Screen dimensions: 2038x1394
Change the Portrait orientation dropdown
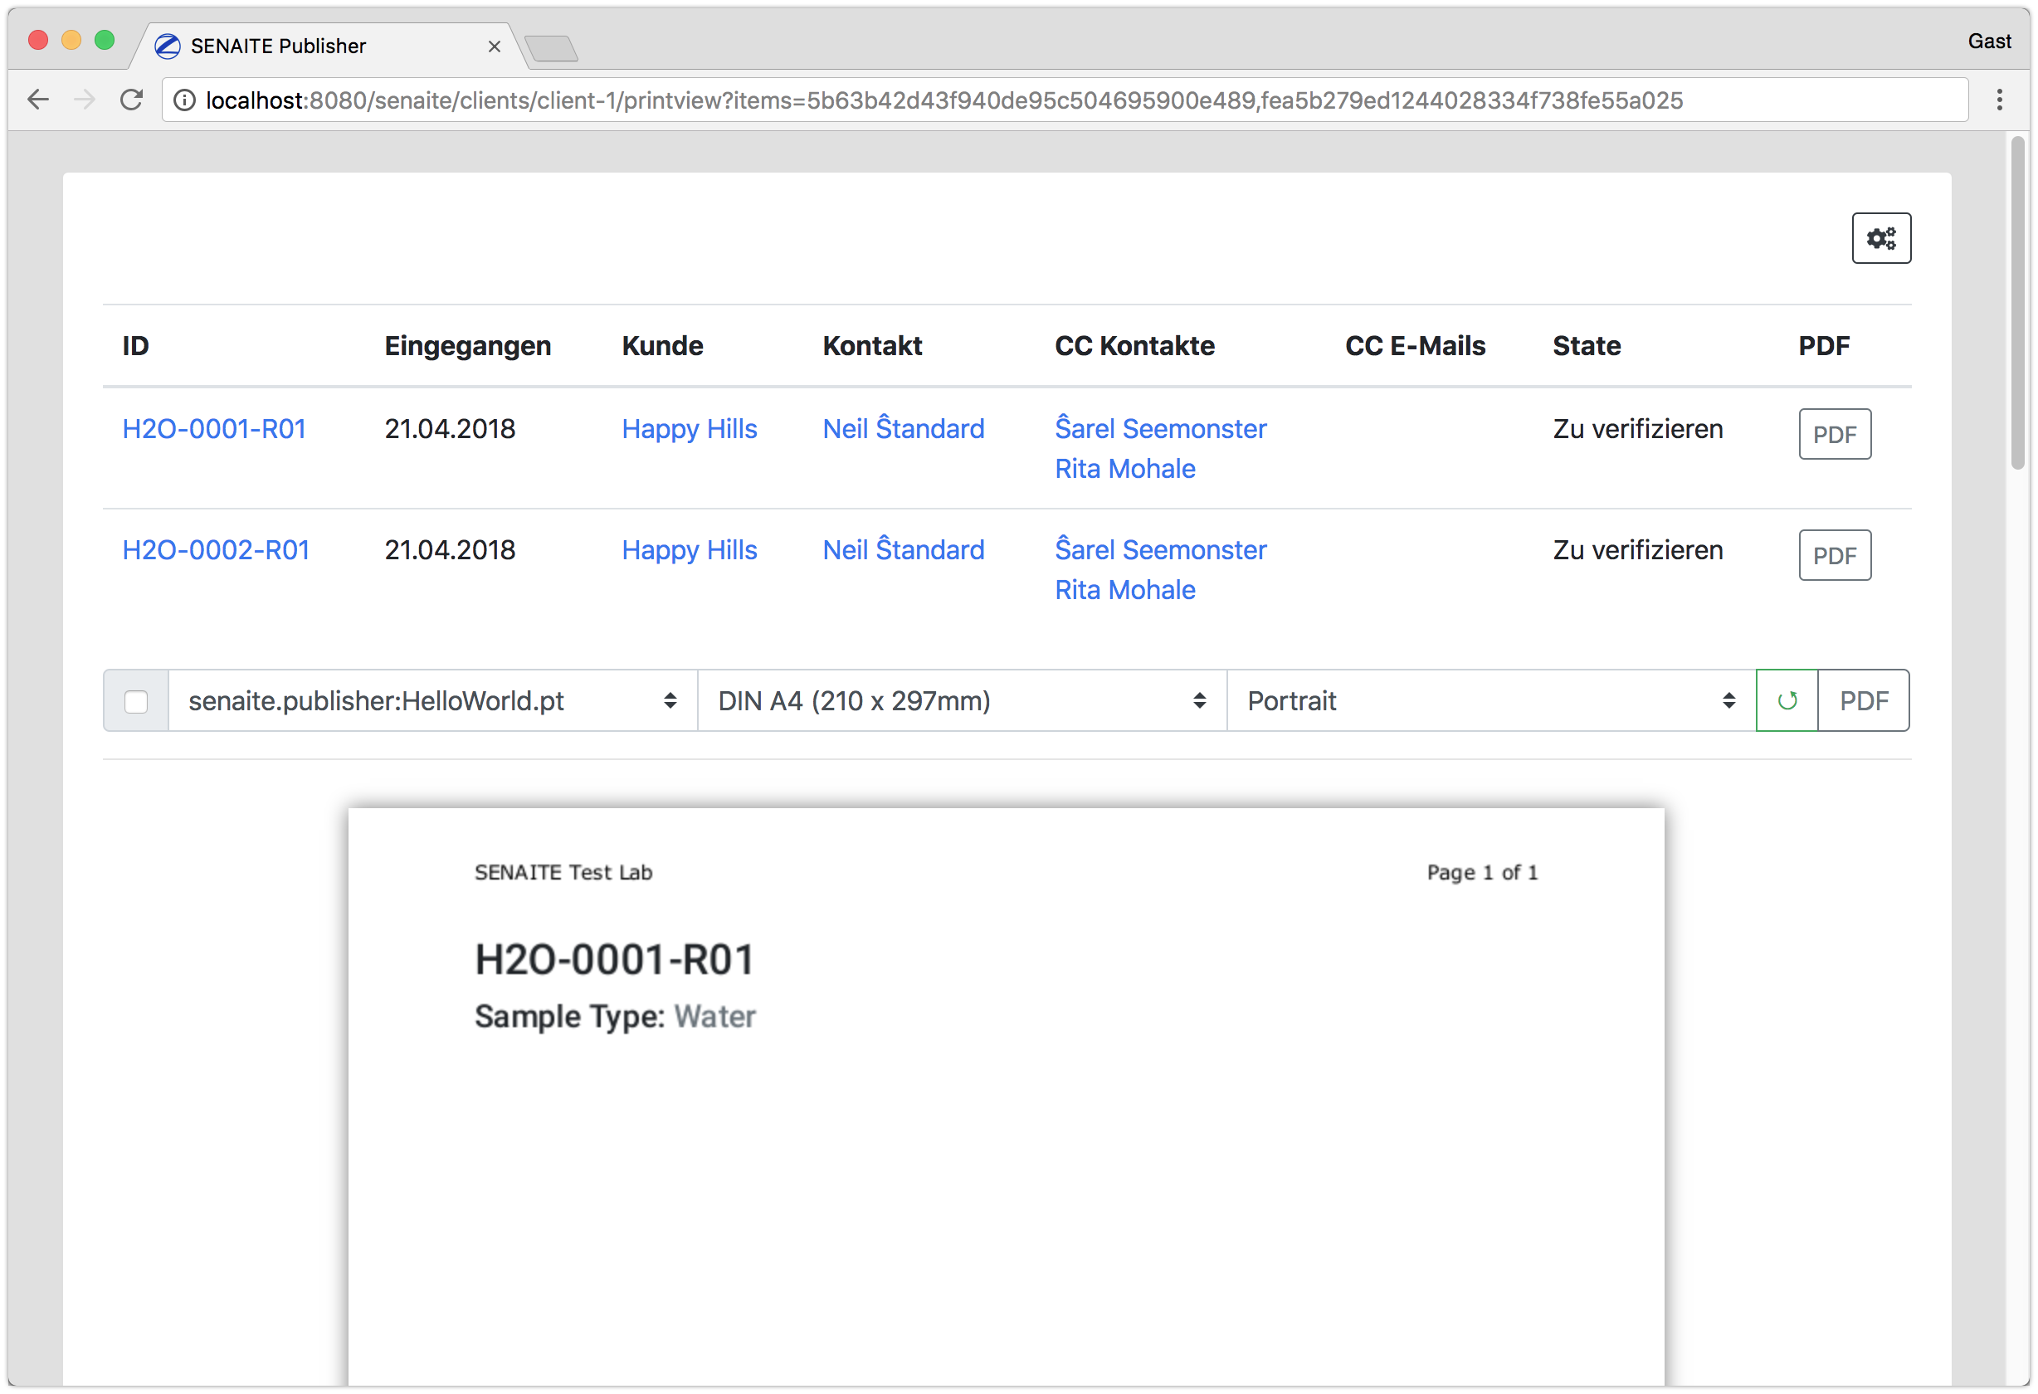pos(1490,700)
